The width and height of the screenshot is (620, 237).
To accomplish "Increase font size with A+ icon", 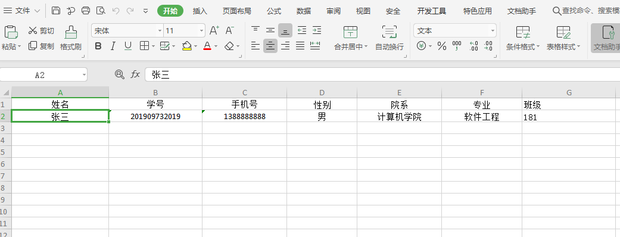I will coord(214,30).
